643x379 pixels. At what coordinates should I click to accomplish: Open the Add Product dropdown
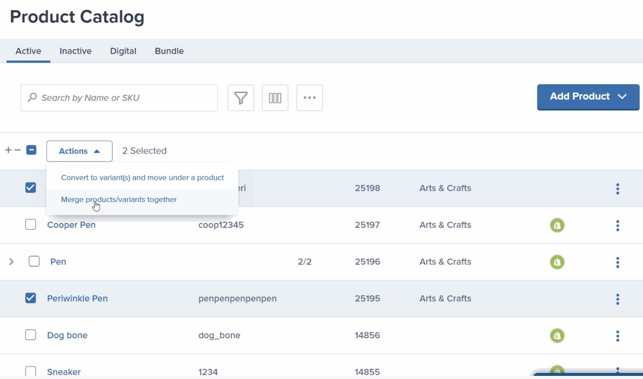point(588,97)
